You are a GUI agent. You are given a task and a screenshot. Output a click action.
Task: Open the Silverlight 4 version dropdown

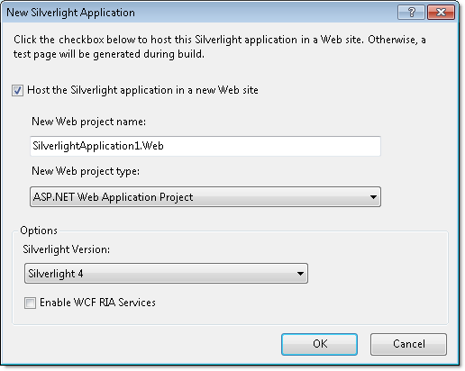166,274
